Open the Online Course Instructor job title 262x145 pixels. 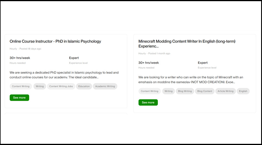click(55, 41)
